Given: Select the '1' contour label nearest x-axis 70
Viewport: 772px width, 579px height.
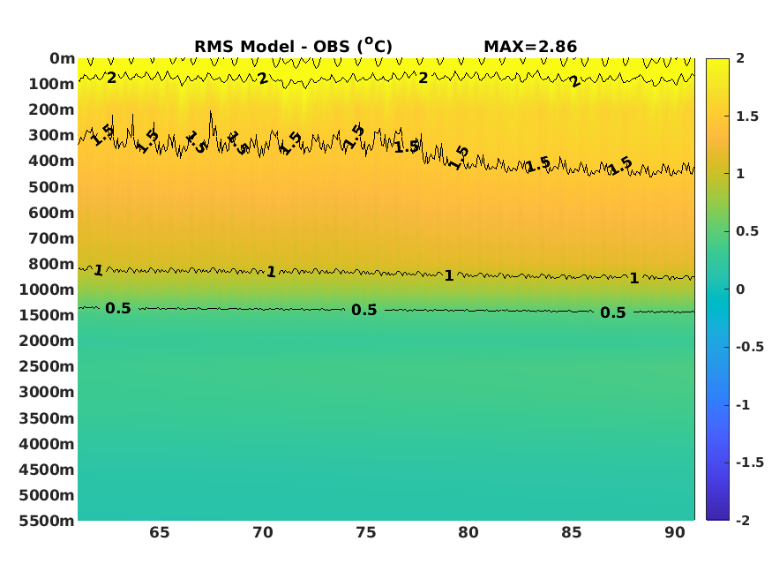Looking at the screenshot, I should click(x=271, y=272).
